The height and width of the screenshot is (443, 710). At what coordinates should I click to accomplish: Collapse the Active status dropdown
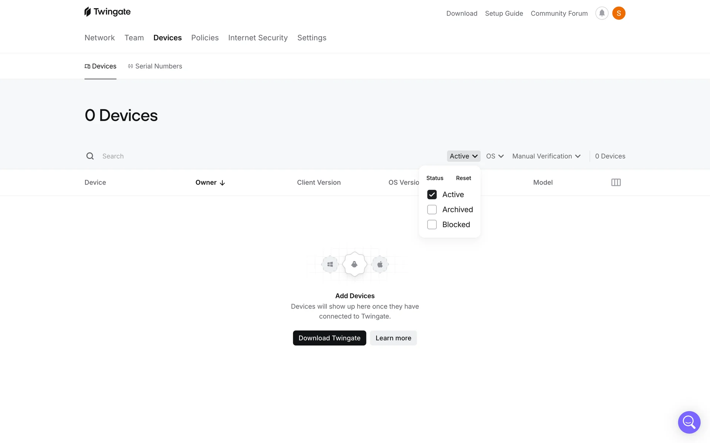pyautogui.click(x=463, y=156)
